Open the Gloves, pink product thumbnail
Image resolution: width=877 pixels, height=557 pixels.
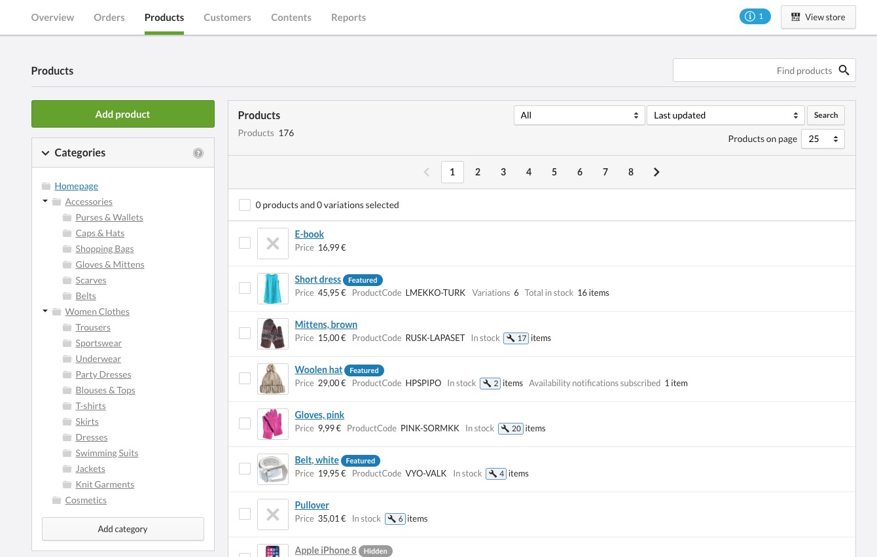[273, 424]
